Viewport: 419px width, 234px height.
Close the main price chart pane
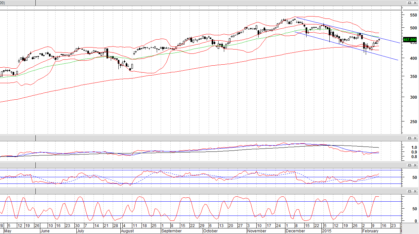pos(415,2)
